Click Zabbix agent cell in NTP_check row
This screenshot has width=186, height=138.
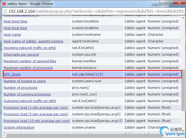pos(135,74)
